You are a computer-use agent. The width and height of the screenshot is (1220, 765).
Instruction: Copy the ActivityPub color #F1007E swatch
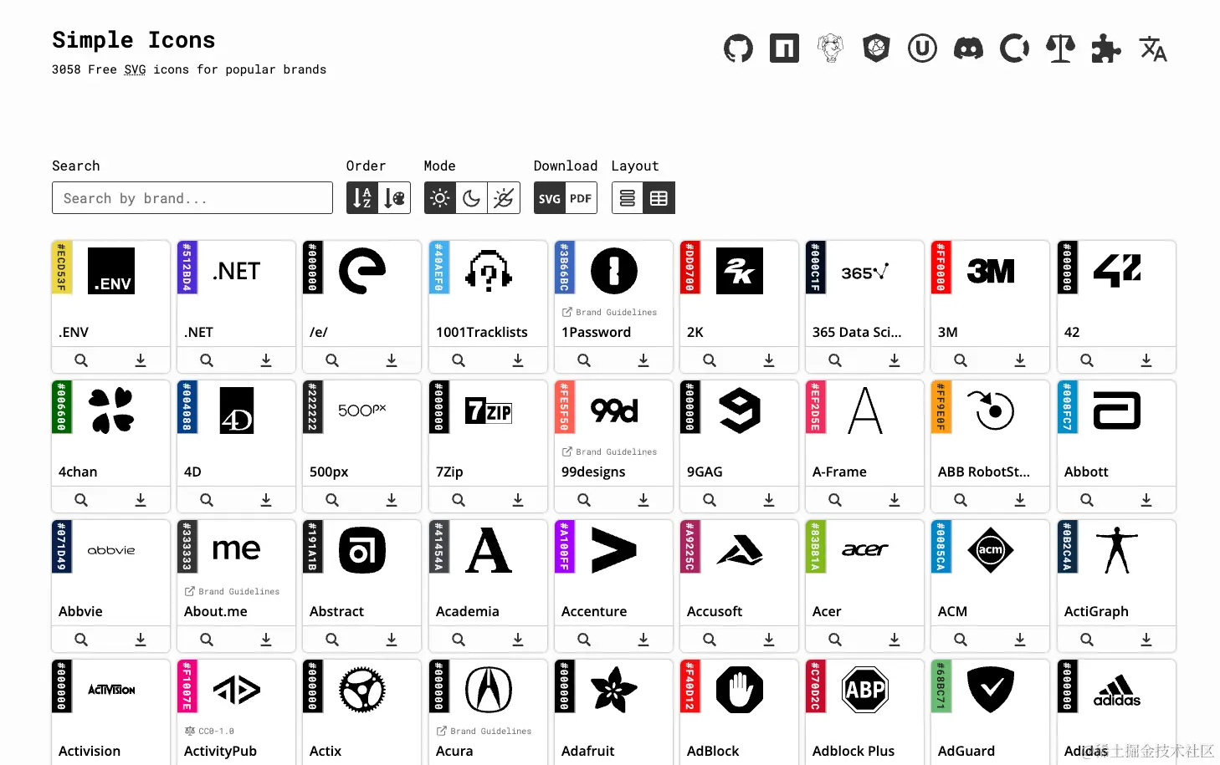coord(187,686)
